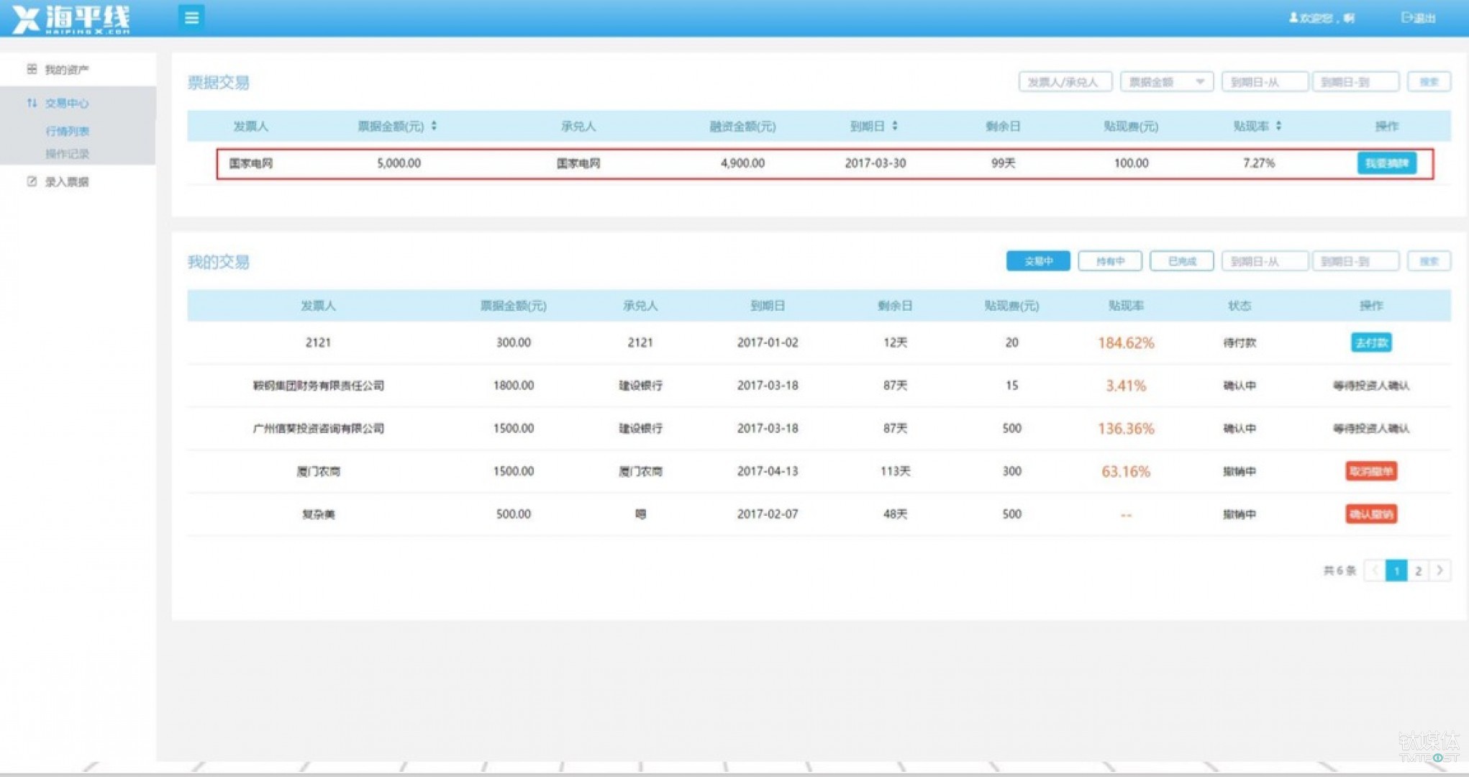Collapse 交易中心 sidebar section
The image size is (1469, 777).
click(66, 104)
